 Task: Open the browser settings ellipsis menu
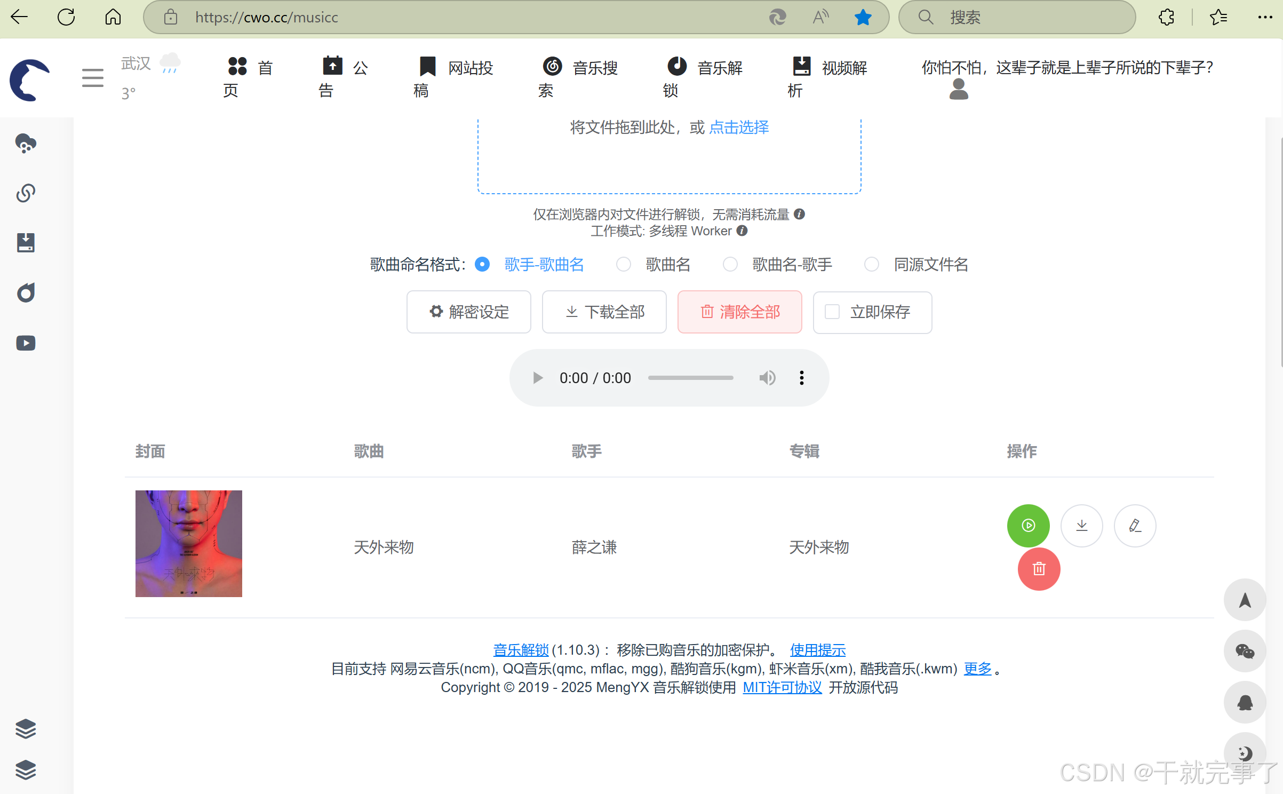pos(1264,17)
